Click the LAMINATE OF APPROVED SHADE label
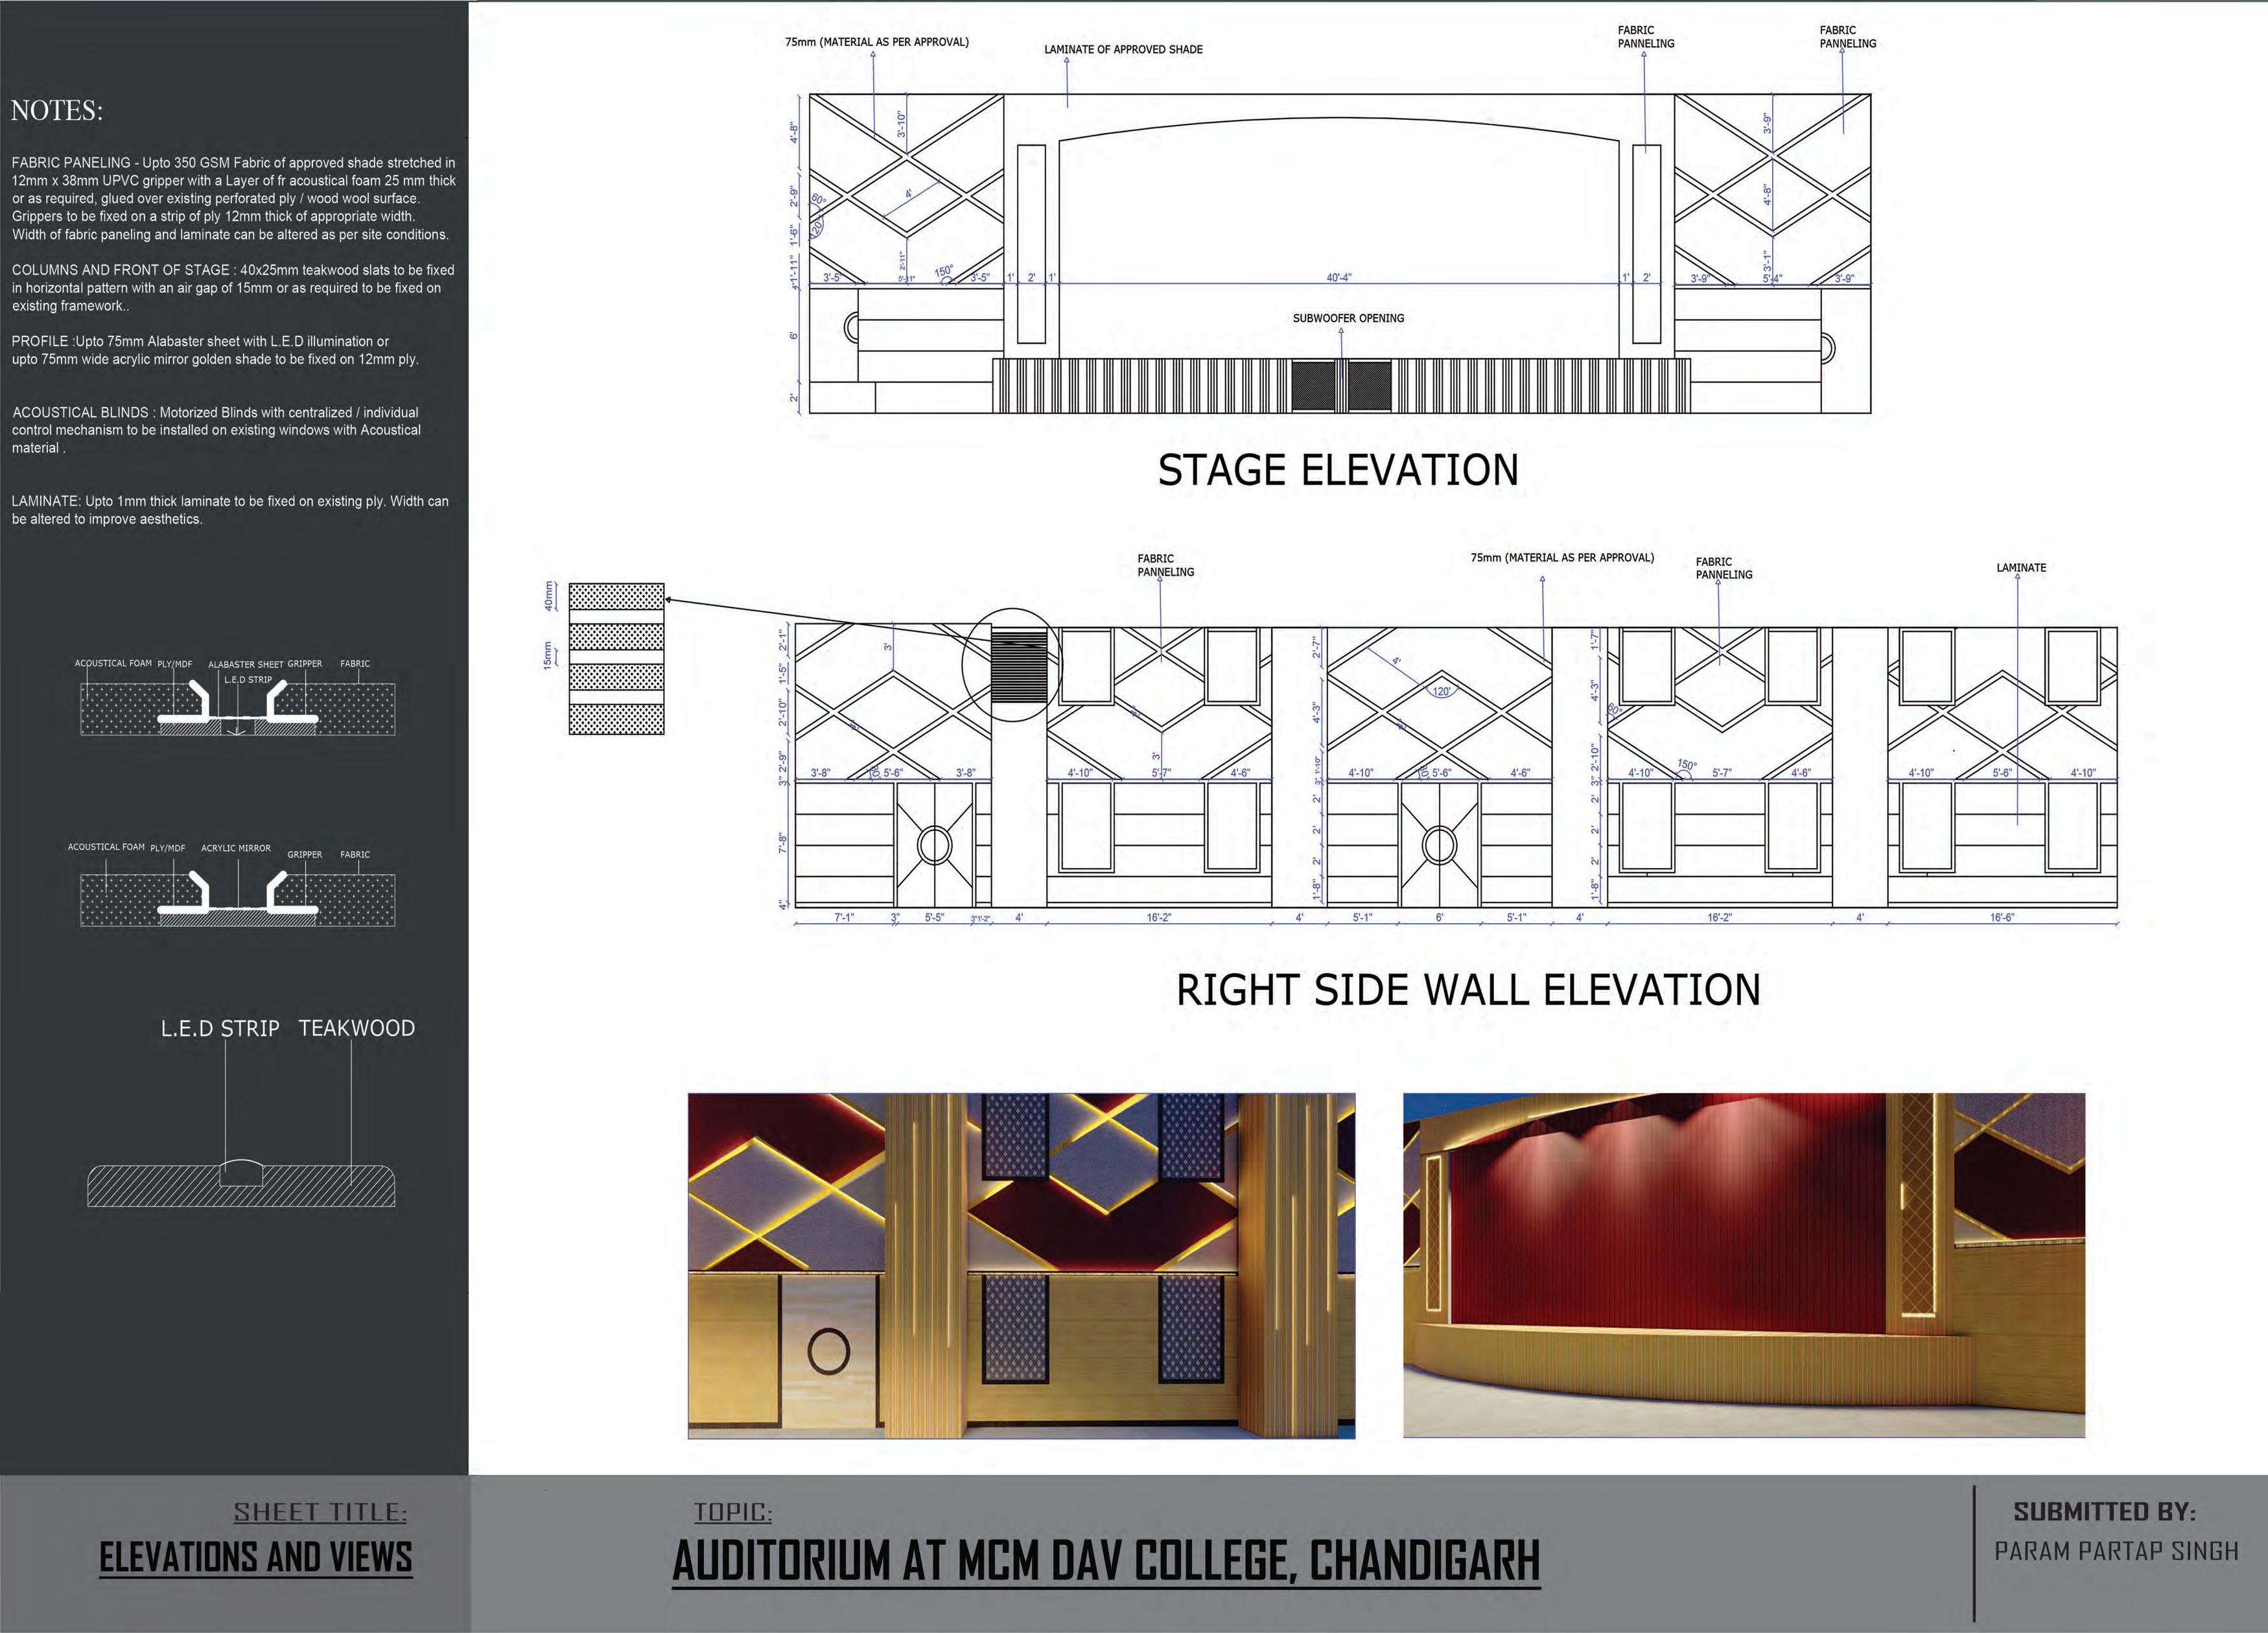 tap(1123, 49)
